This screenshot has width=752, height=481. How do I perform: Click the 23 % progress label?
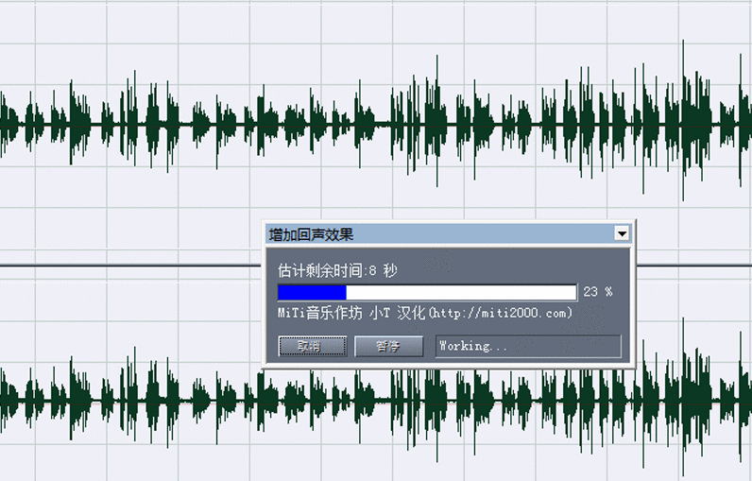597,292
